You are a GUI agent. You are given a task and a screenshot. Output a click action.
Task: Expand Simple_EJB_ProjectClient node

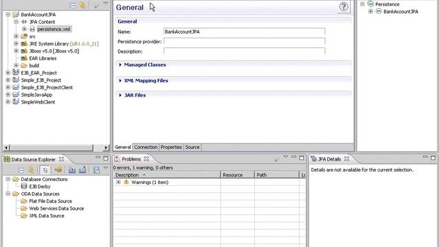(x=8, y=87)
